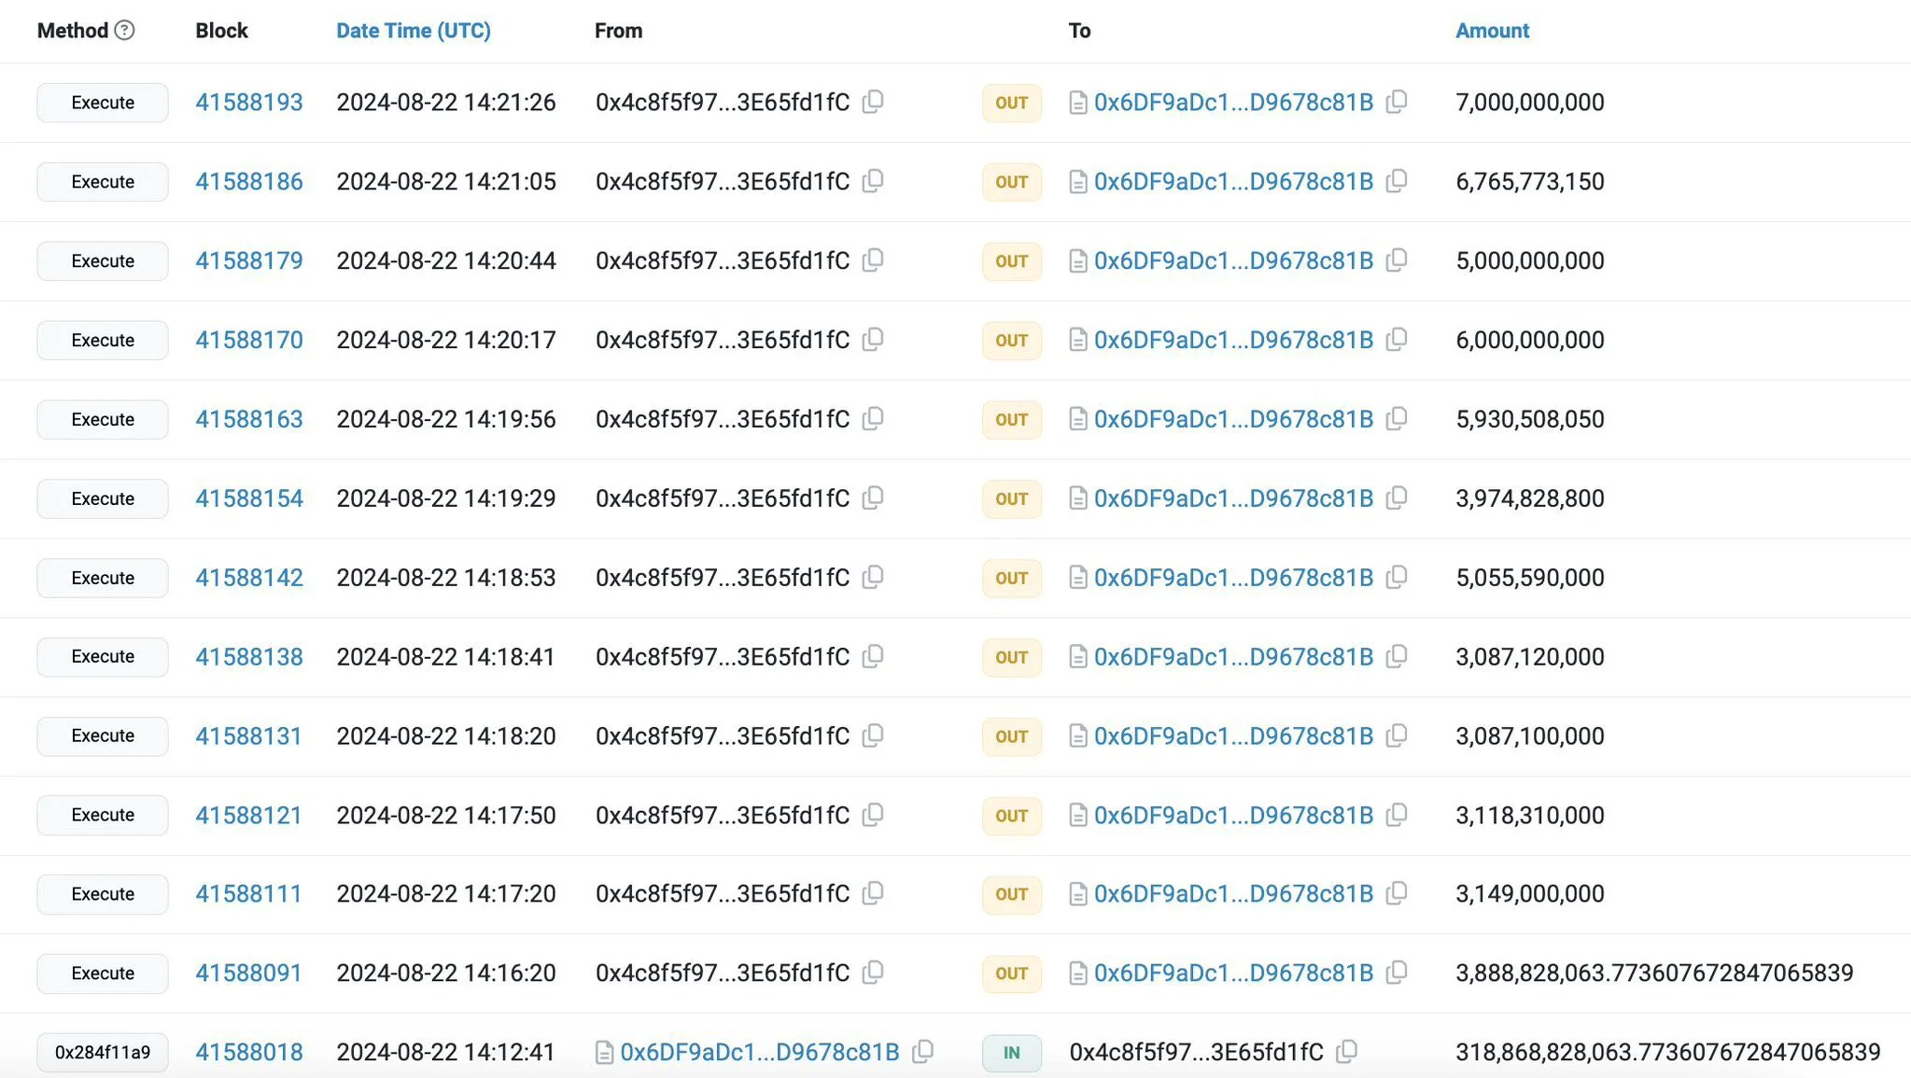Click the Method column help question-mark icon

(124, 31)
